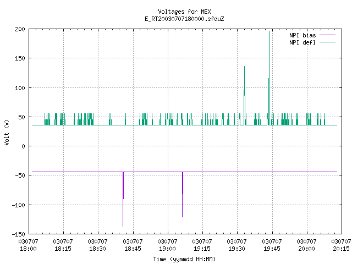
Task: Click the y-axis tick value -100
Action: [x=18, y=205]
